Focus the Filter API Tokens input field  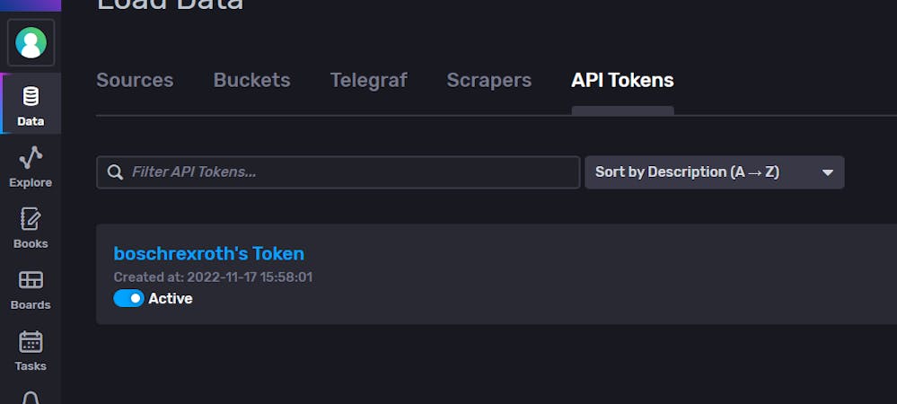pyautogui.click(x=339, y=172)
